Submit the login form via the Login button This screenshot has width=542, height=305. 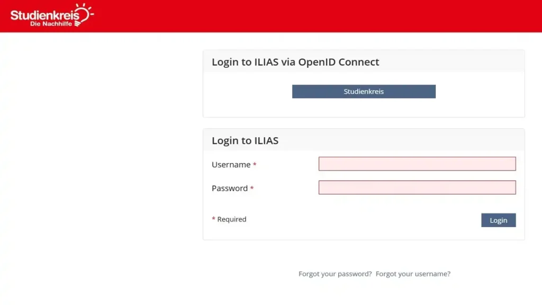click(x=498, y=220)
